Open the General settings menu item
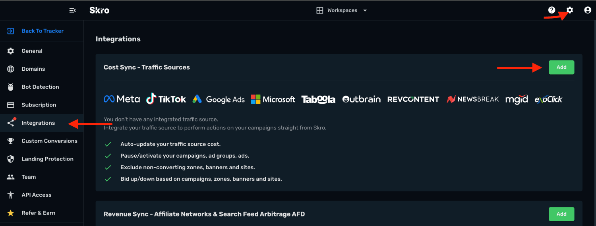Image resolution: width=596 pixels, height=226 pixels. pos(42,51)
